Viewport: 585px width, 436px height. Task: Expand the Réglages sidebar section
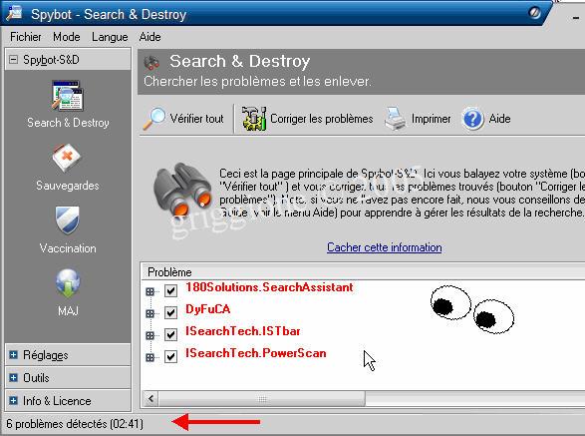(13, 354)
